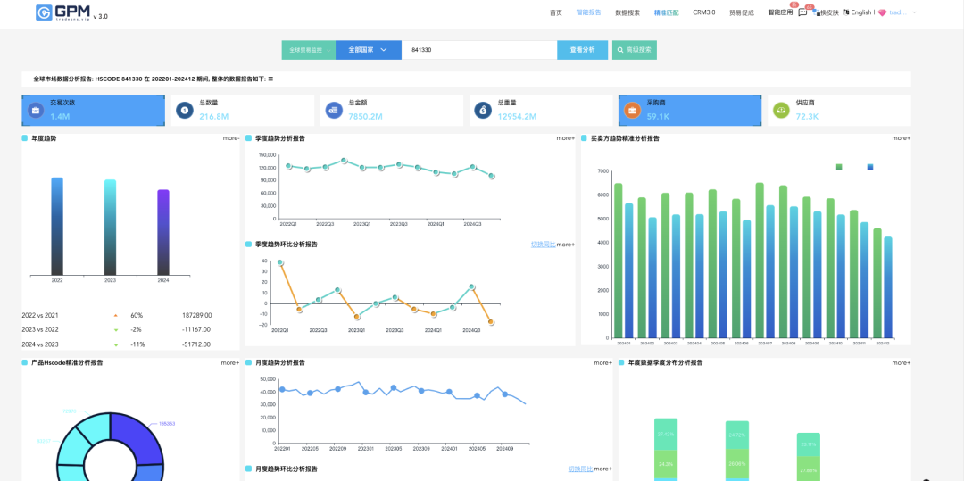Toggle the green legend series in buyer-seller chart
This screenshot has height=481, width=964.
coord(839,167)
